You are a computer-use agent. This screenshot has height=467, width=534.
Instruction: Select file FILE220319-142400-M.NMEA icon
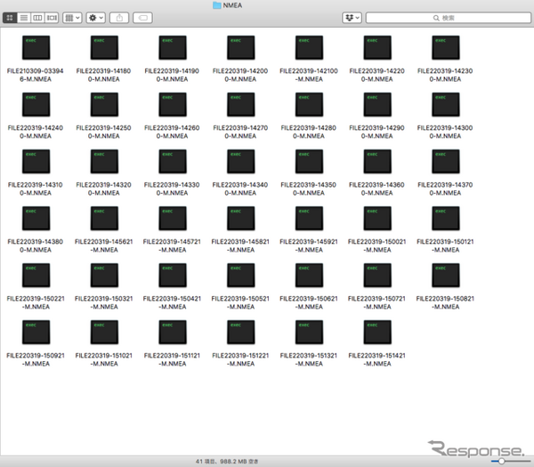tap(36, 104)
